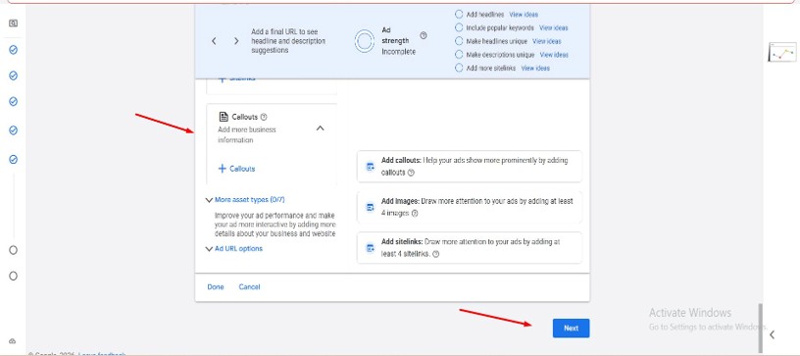The height and width of the screenshot is (356, 800).
Task: Click Cancel in the ad editor
Action: pos(249,287)
